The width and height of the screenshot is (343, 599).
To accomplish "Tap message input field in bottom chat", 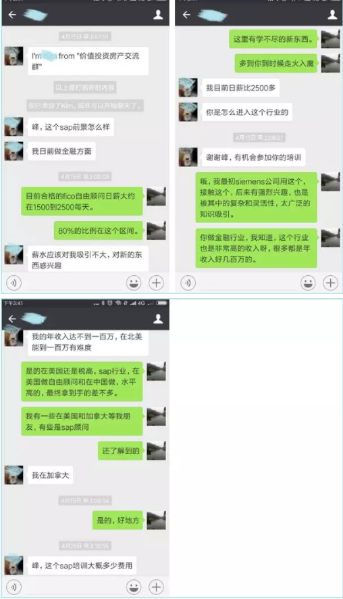I will 74,587.
